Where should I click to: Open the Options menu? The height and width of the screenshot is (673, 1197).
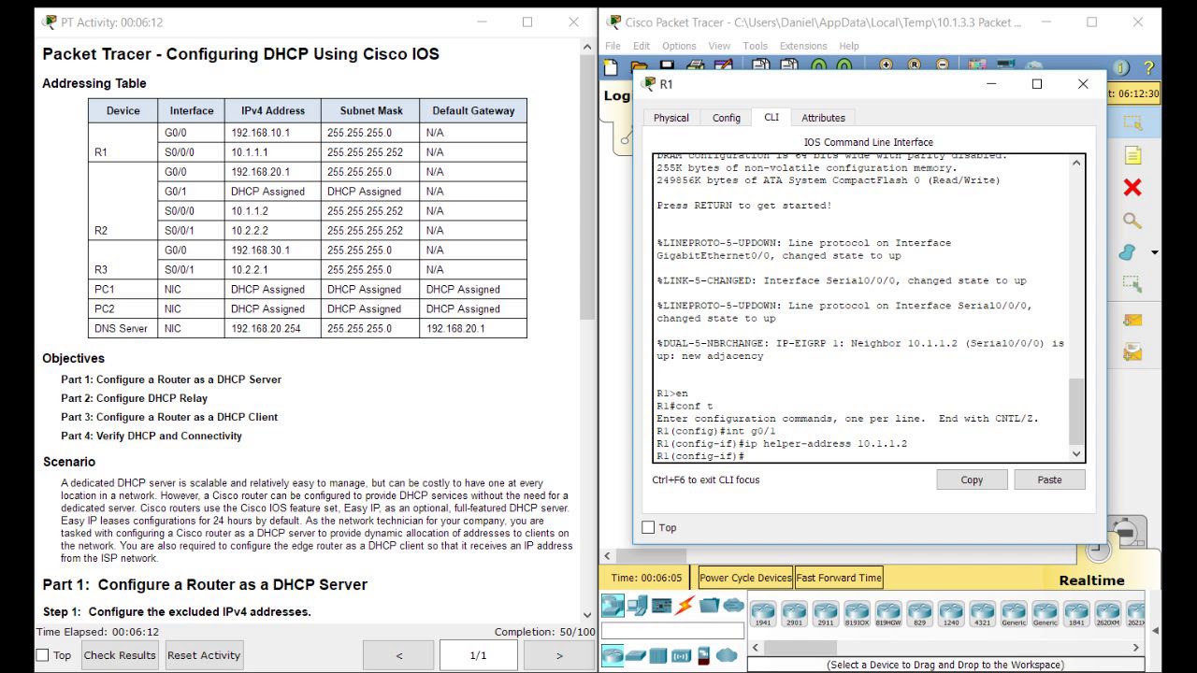coord(679,46)
